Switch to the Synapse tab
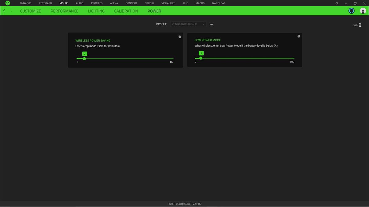This screenshot has height=207, width=369. 26,3
